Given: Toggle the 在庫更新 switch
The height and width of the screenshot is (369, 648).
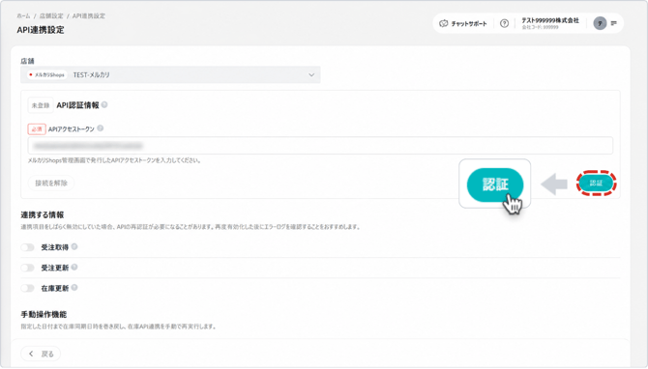Looking at the screenshot, I should pos(28,288).
